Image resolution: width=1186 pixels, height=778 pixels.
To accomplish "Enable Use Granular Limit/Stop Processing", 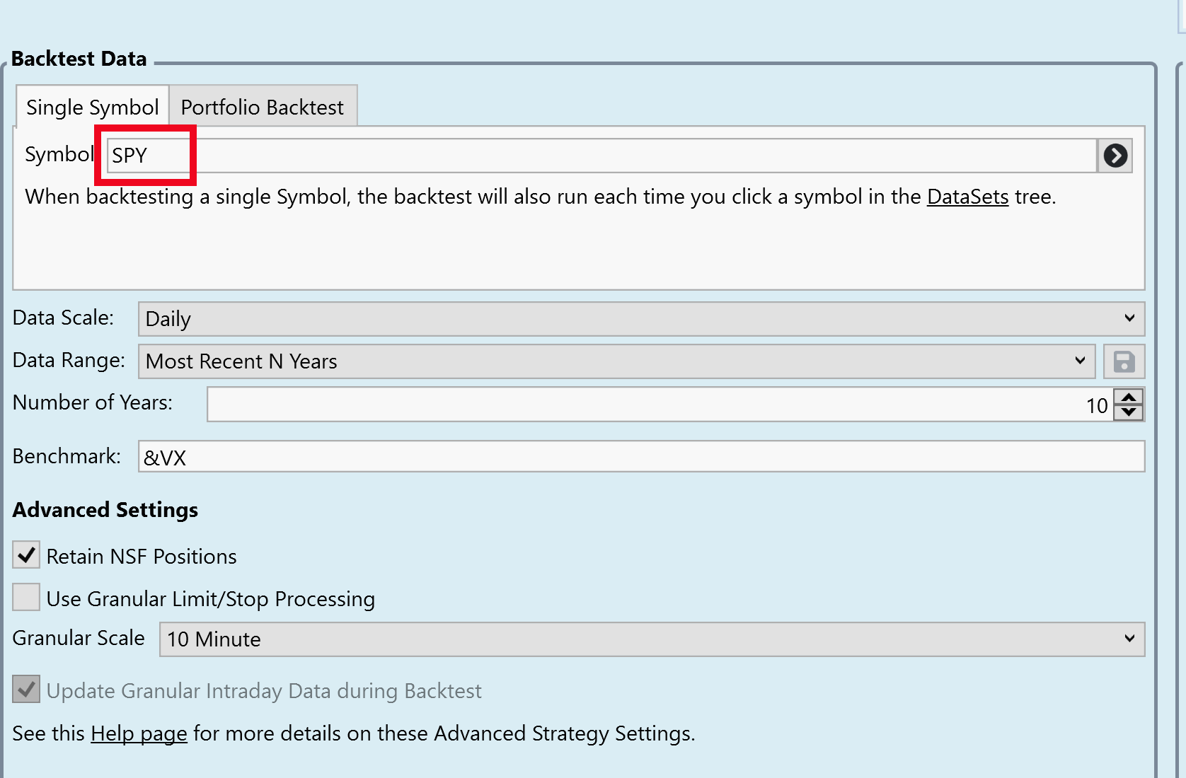I will coord(26,598).
